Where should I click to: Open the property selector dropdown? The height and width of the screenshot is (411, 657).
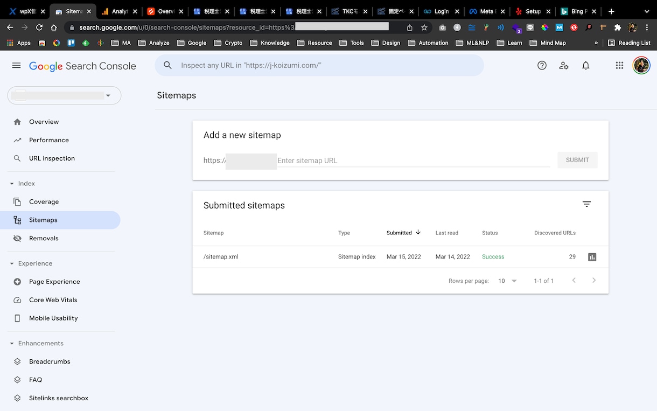pyautogui.click(x=64, y=95)
